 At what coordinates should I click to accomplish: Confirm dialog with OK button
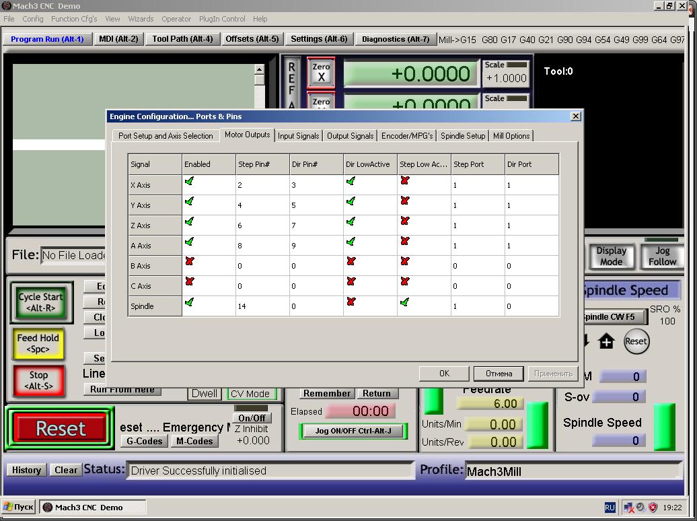[x=444, y=374]
